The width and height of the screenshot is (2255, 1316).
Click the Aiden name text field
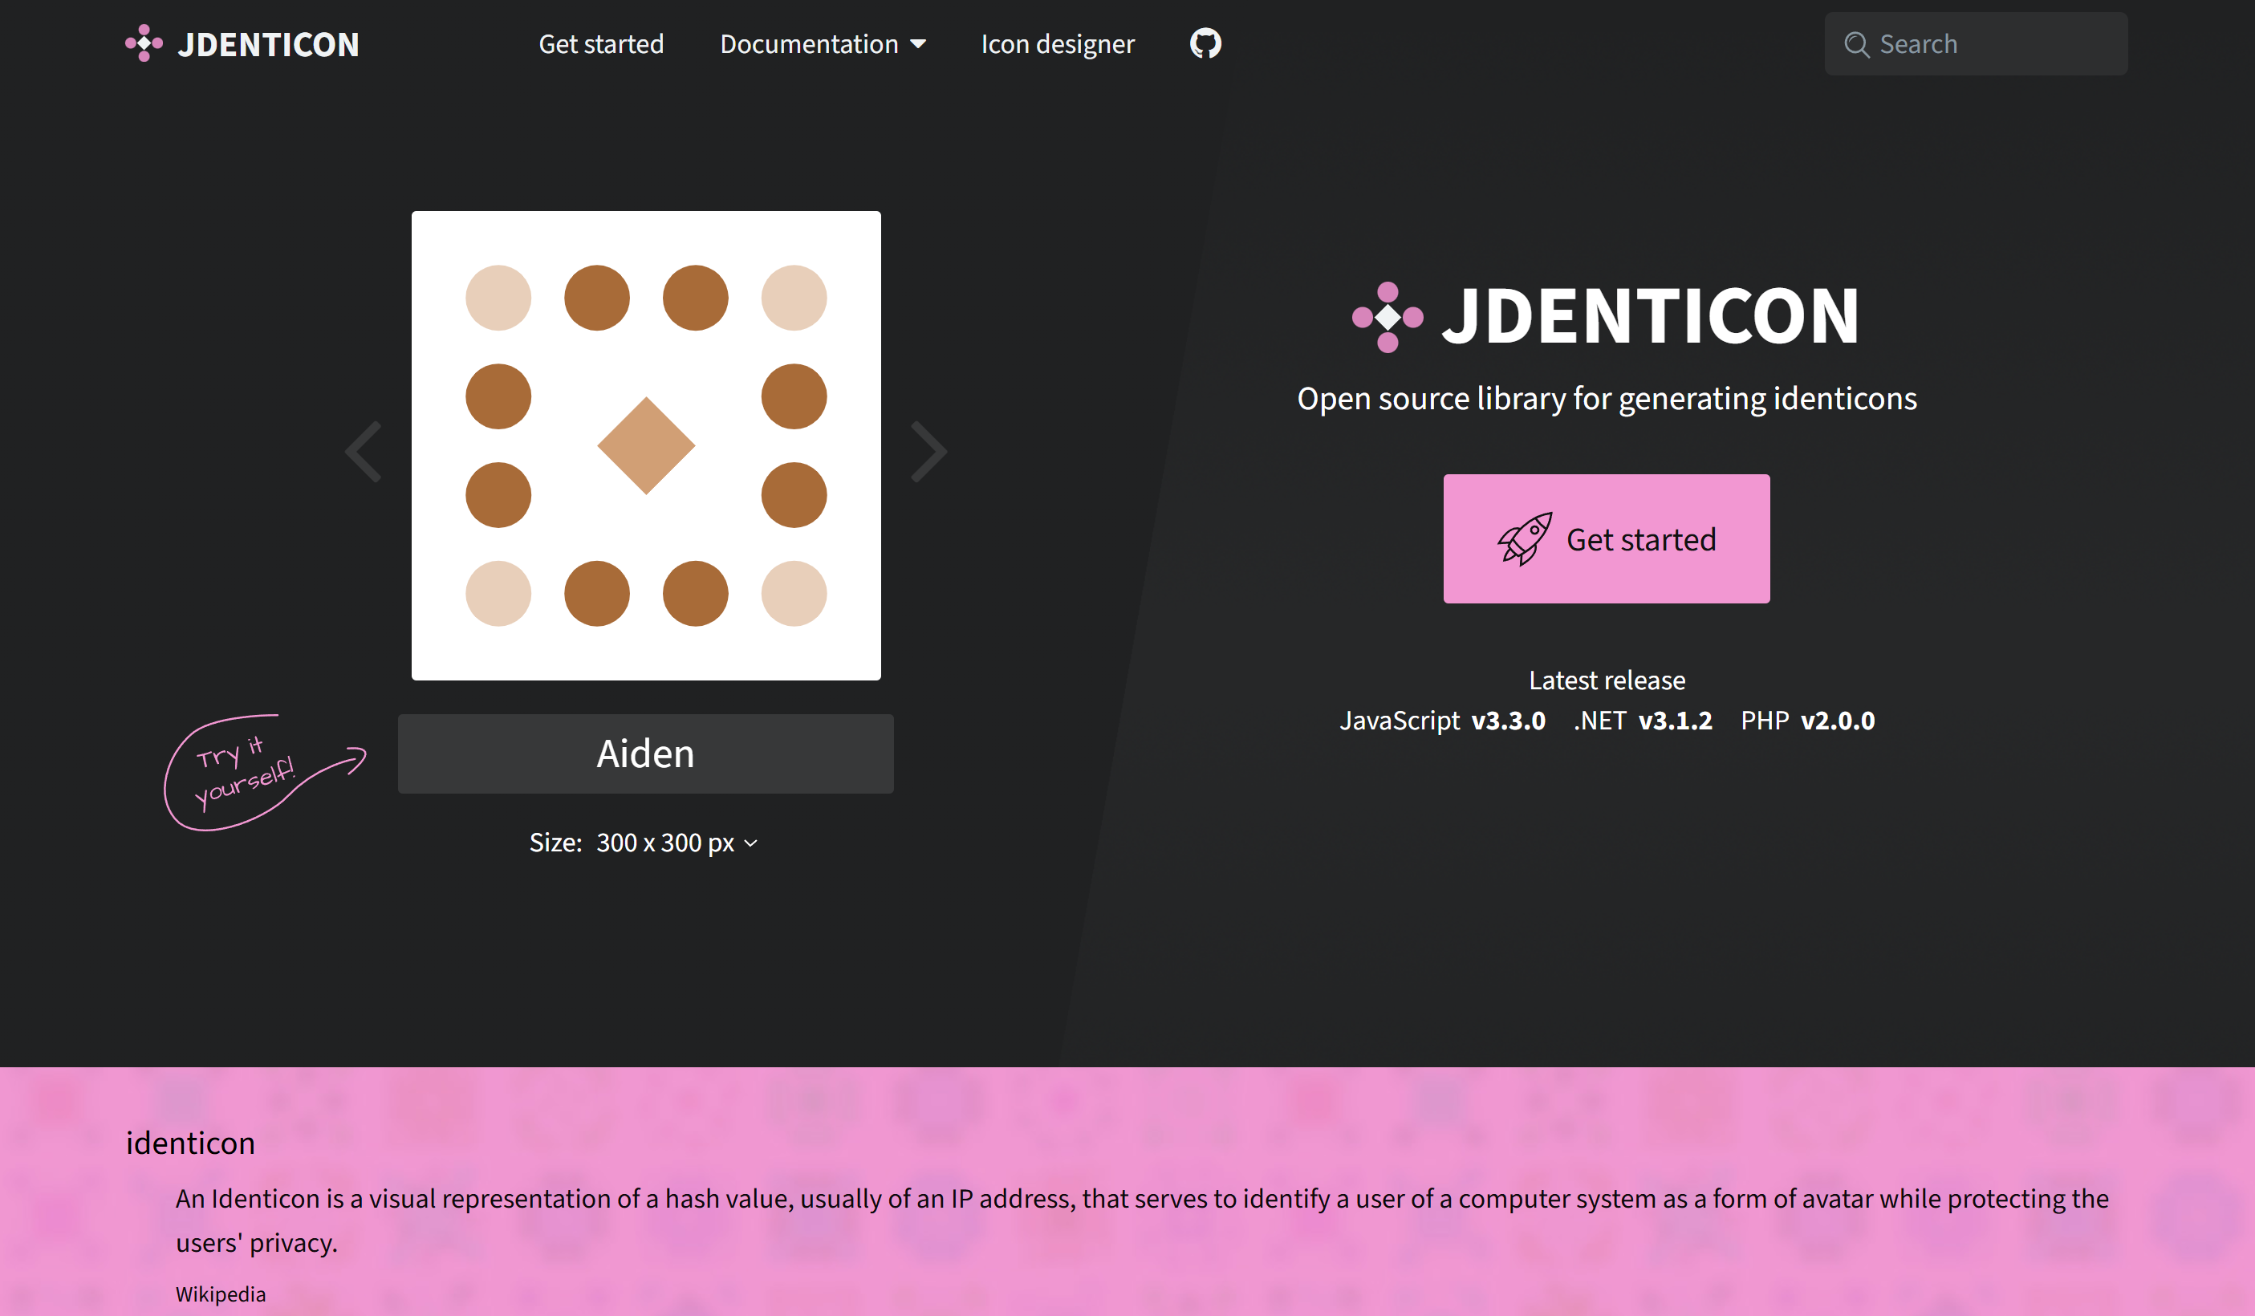(646, 753)
